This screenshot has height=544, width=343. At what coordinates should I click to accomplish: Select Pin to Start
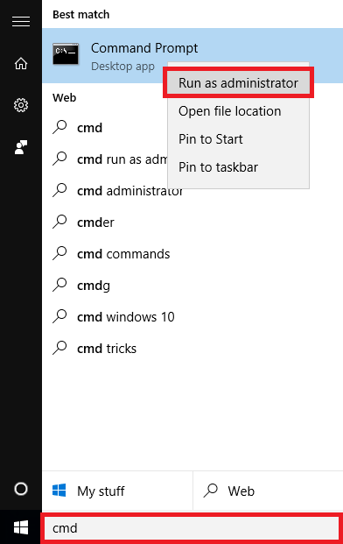(238, 139)
